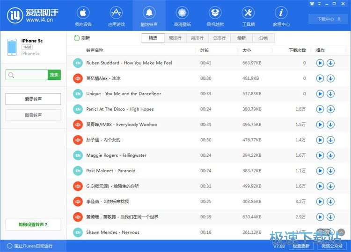Download Unique - You Me and the Dancefloor
351x252 pixels.
(330, 94)
